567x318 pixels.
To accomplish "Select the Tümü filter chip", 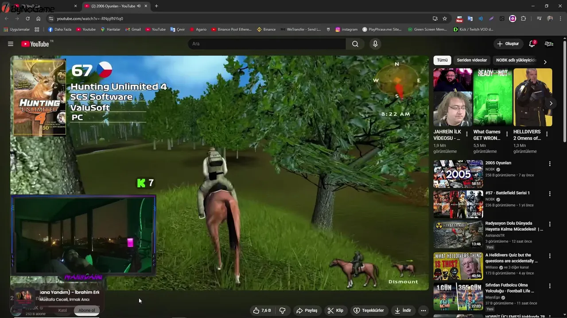I will 442,60.
